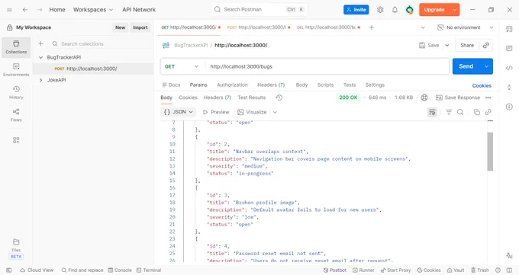Open the notifications bell
Screen dimensions: 519x275
[x=395, y=10]
